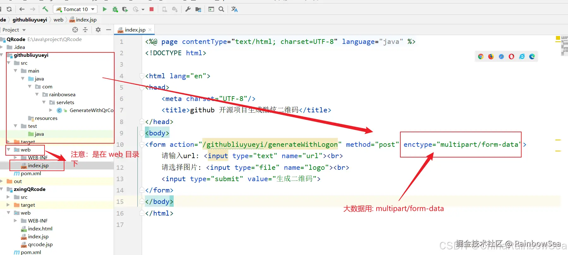Select the com package
Image resolution: width=568 pixels, height=255 pixels.
tap(47, 86)
